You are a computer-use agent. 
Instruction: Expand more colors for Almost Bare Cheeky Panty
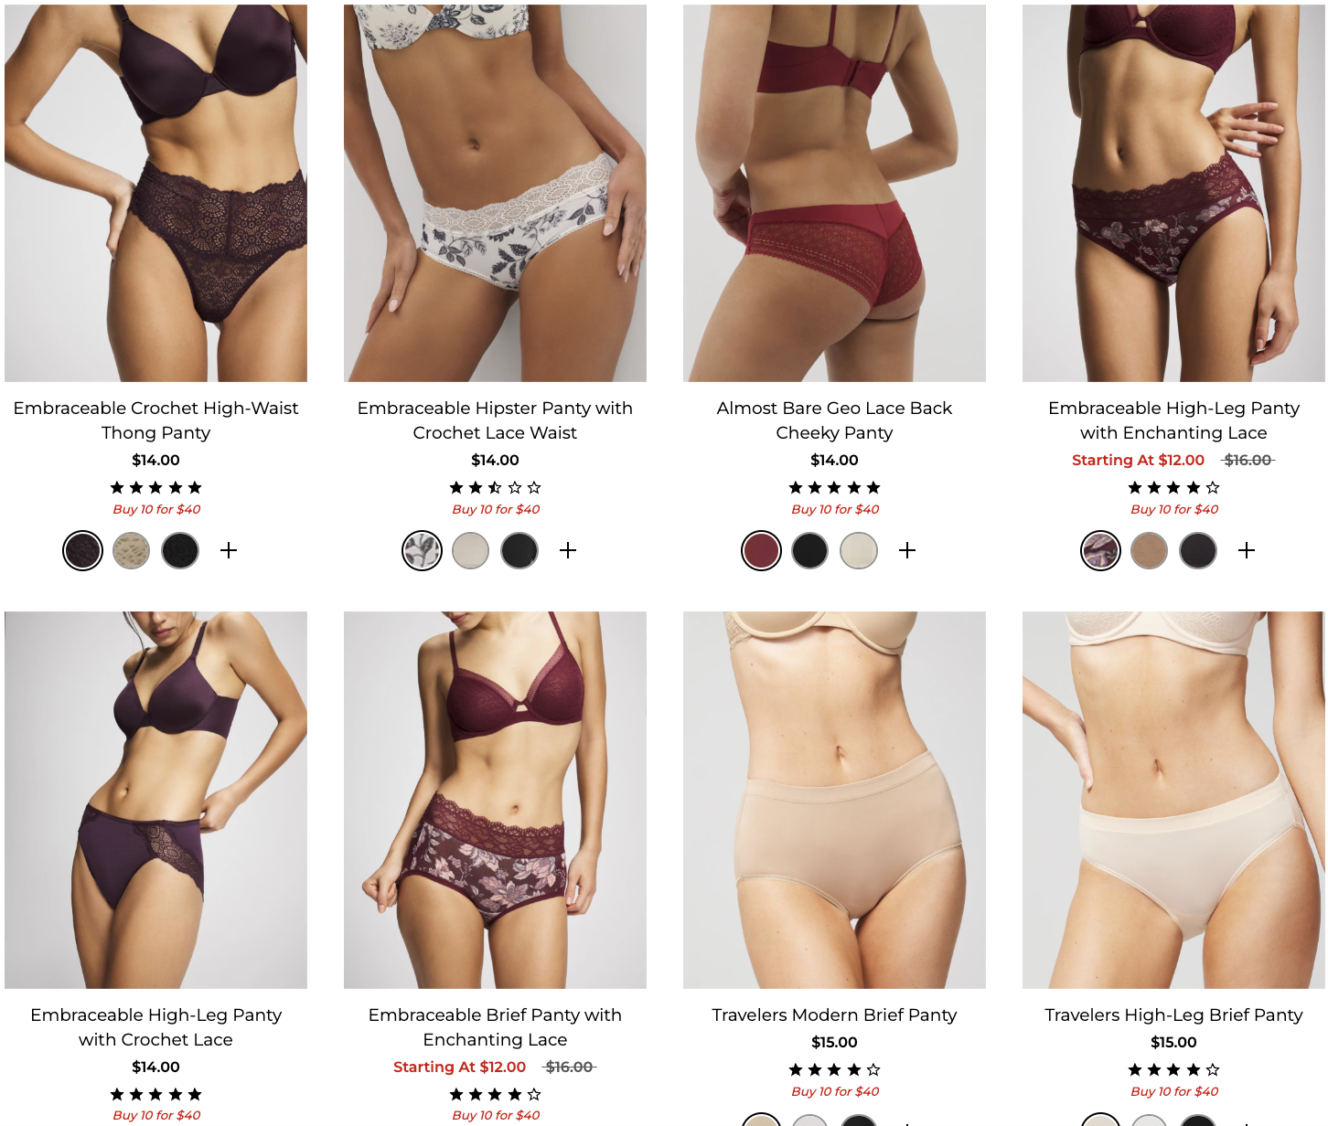907,550
